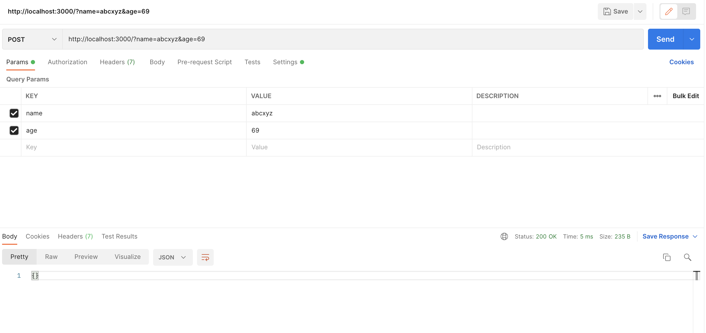Click the request URL input field

[353, 39]
